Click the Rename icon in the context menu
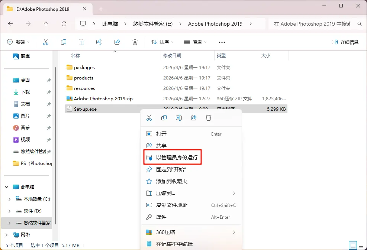 click(x=179, y=118)
